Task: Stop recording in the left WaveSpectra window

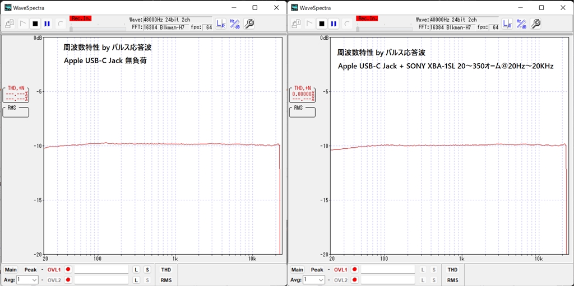Action: point(35,24)
